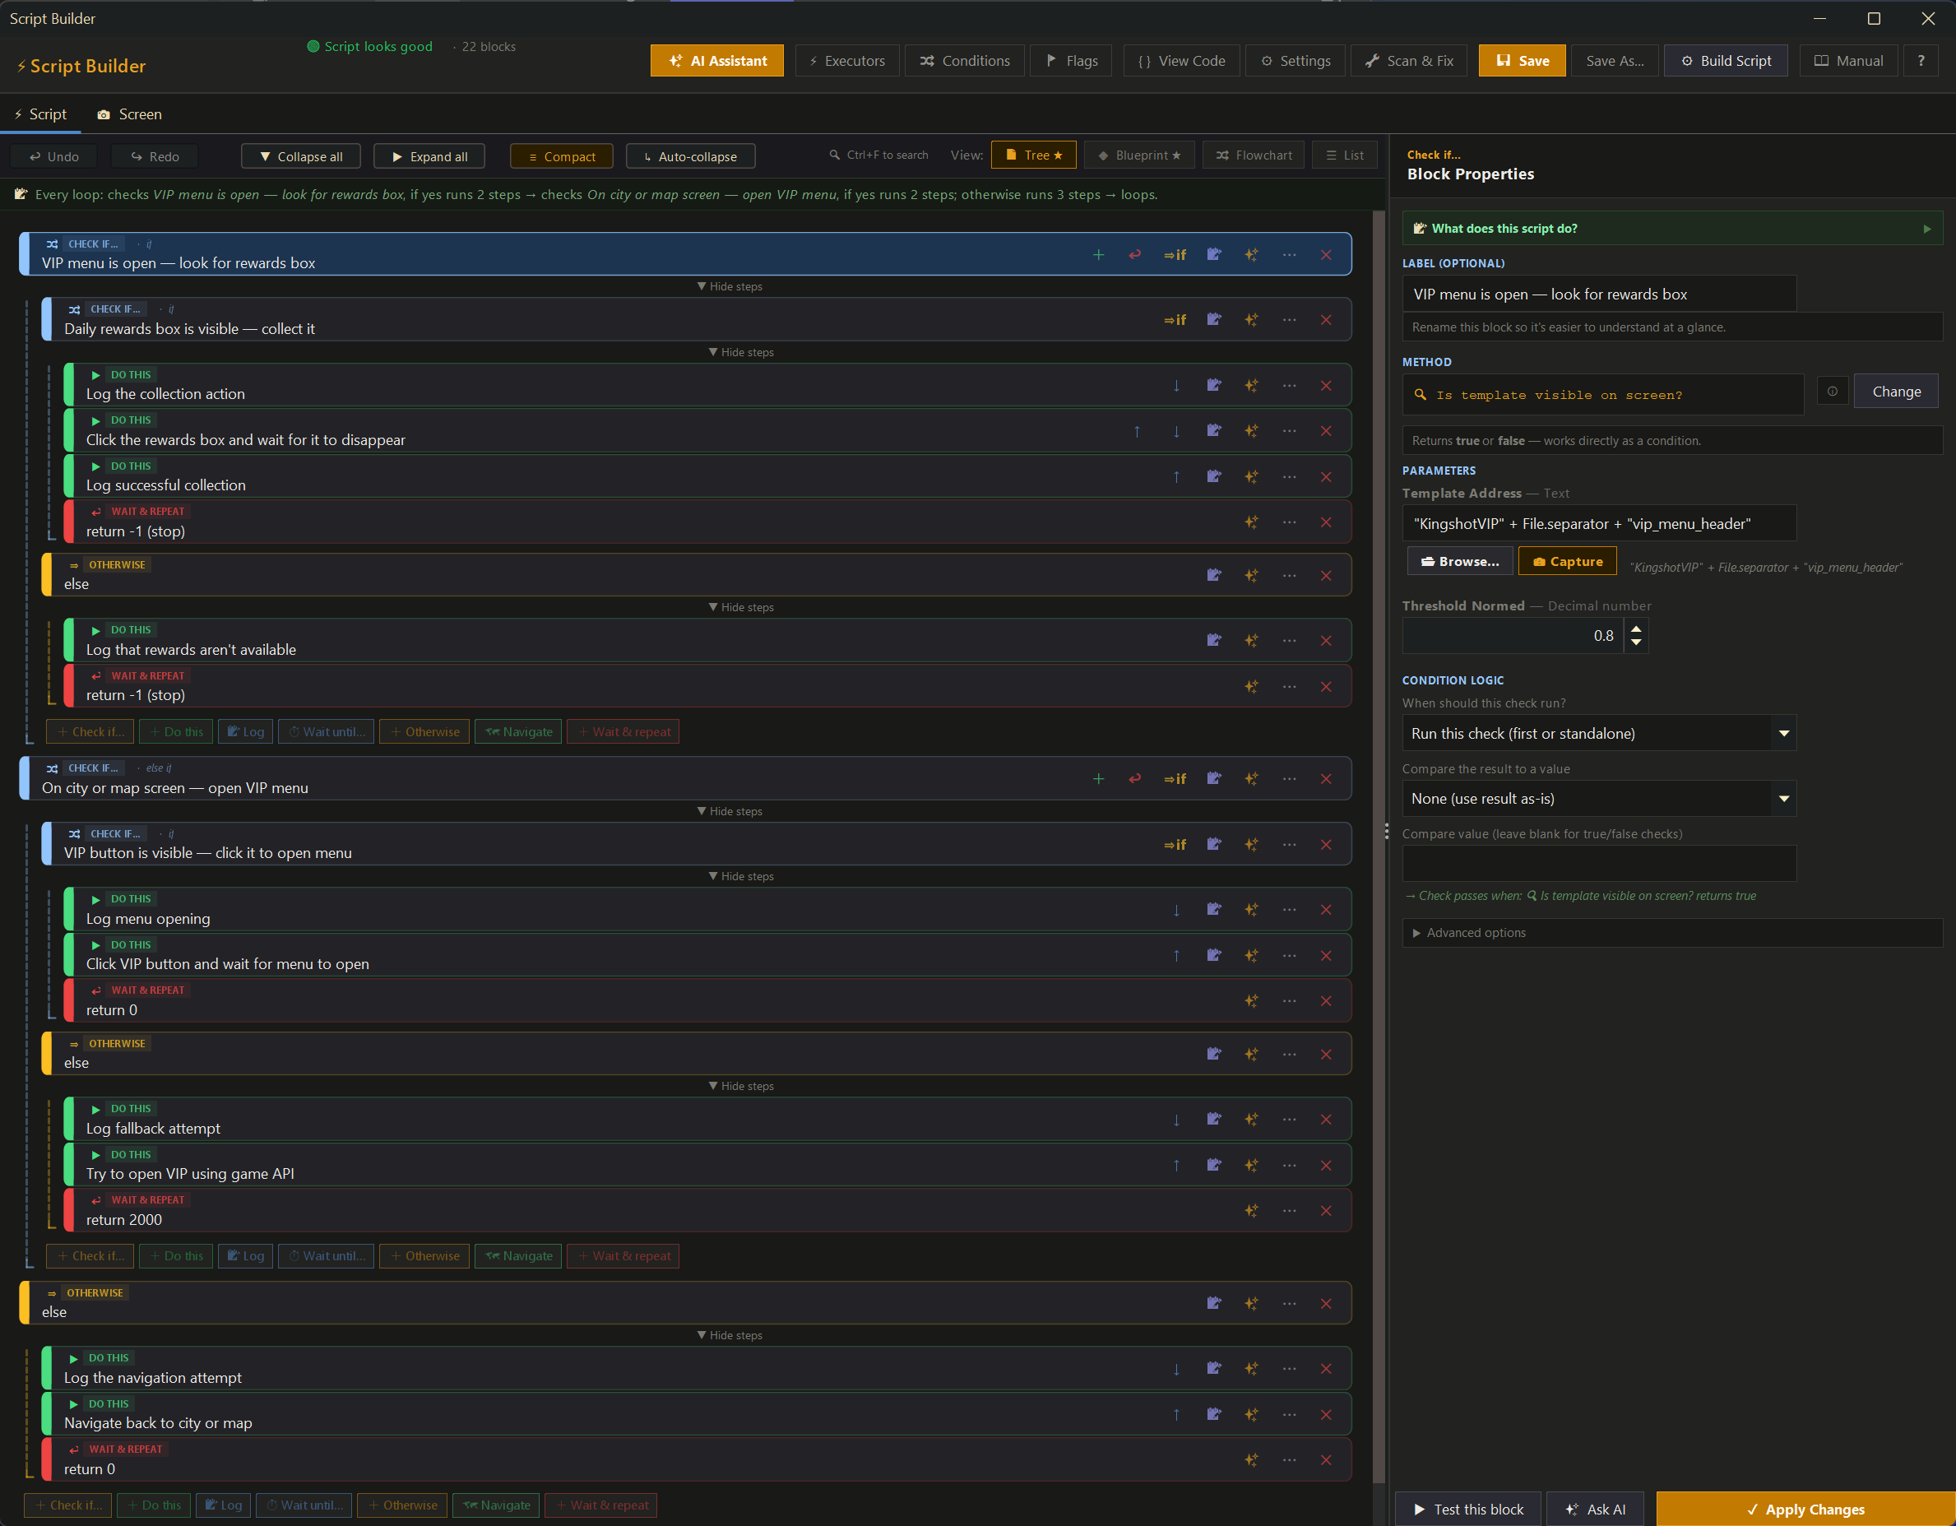This screenshot has height=1526, width=1956.
Task: Click info icon next to the Change button
Action: (x=1832, y=392)
